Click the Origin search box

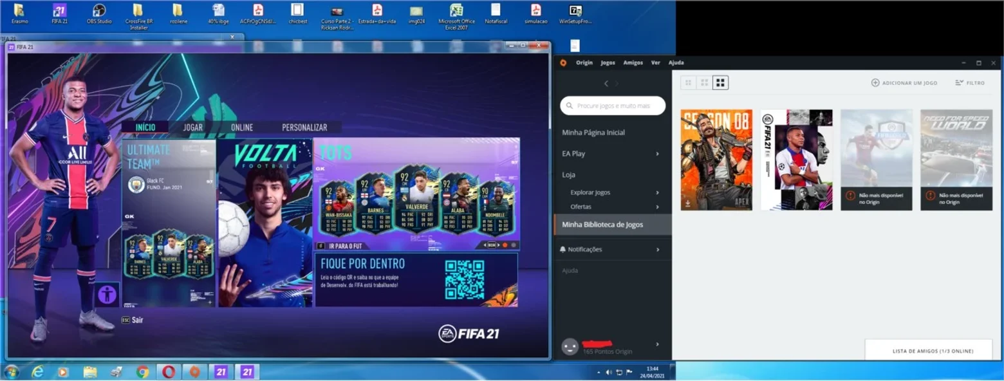(x=613, y=106)
